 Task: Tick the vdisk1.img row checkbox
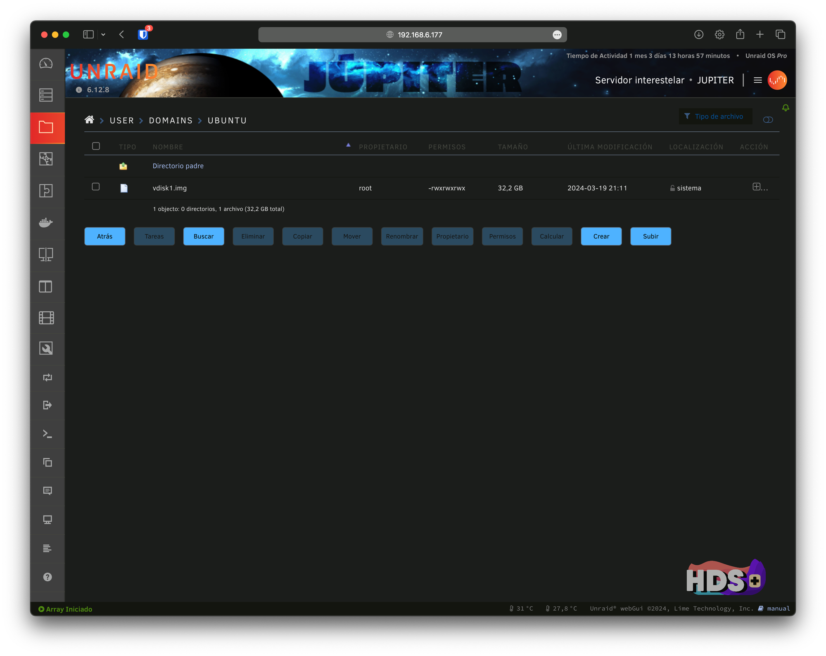(96, 187)
